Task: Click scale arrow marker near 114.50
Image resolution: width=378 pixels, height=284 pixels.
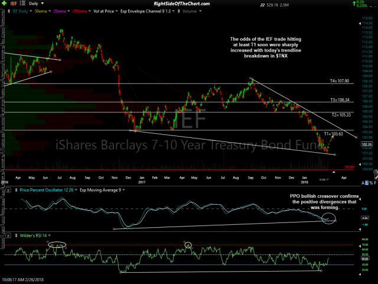Action: [360, 24]
